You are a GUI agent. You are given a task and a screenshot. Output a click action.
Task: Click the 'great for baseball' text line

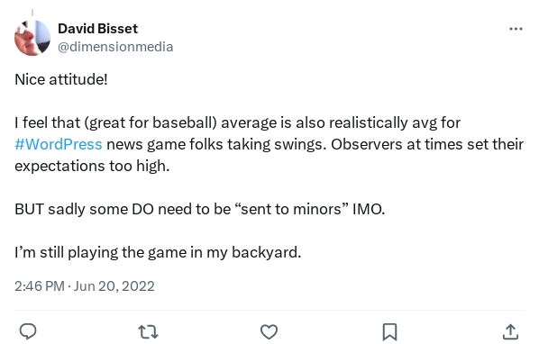pos(238,122)
